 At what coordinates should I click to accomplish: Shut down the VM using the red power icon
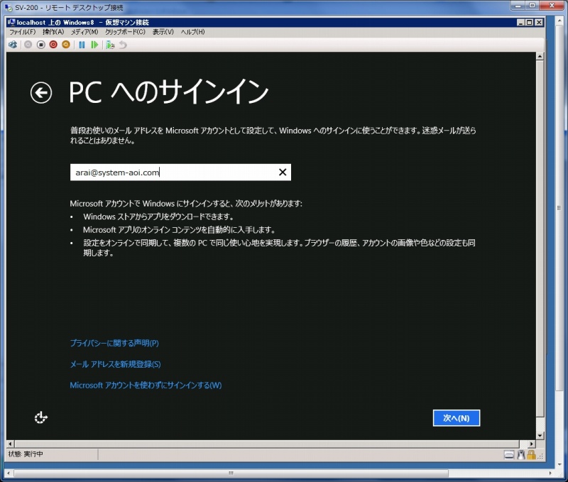coord(53,45)
